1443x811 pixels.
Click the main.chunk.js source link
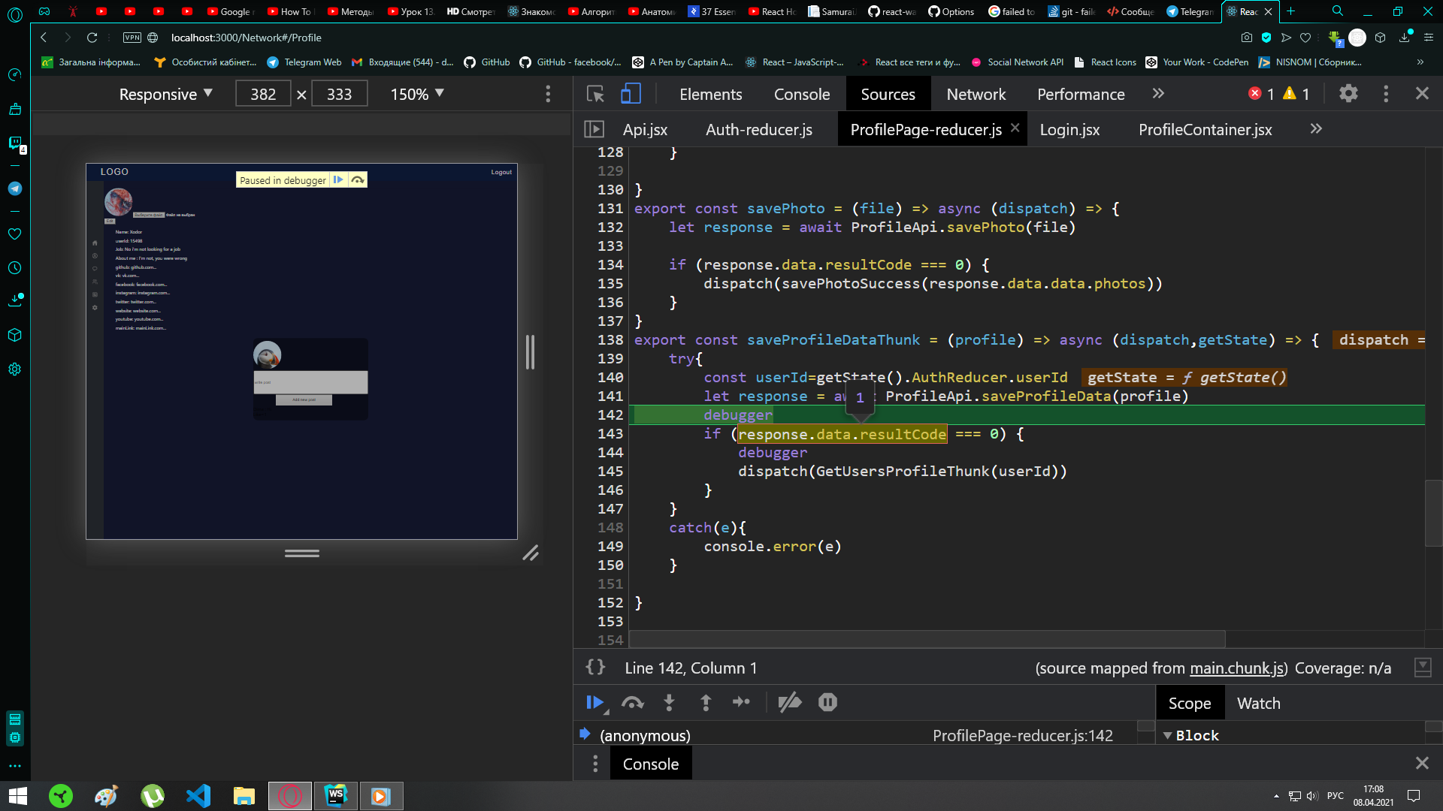point(1236,668)
